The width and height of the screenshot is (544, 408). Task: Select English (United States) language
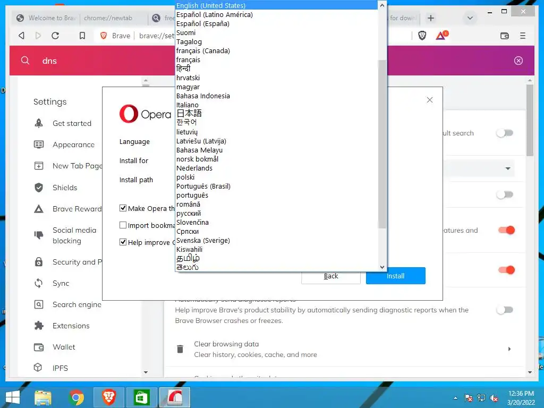[x=276, y=5]
